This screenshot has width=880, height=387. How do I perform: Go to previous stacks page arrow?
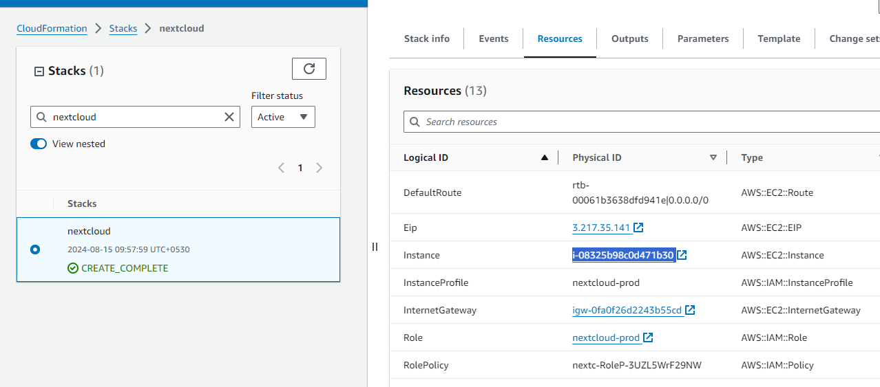point(281,168)
